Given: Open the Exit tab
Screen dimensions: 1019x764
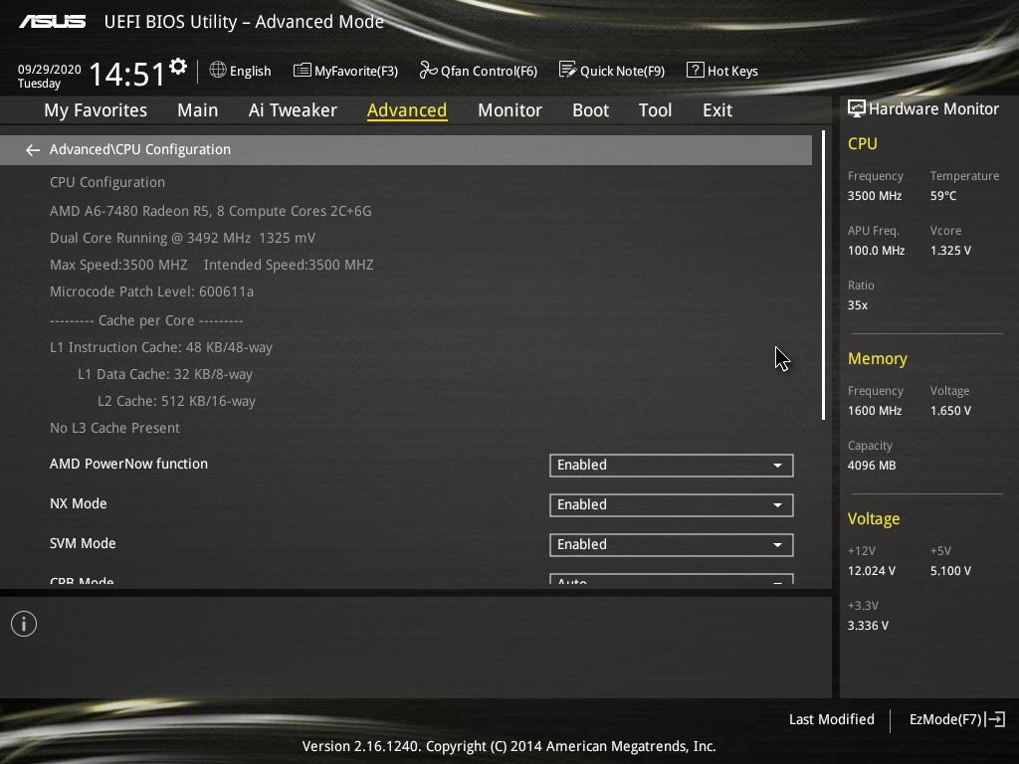Looking at the screenshot, I should pos(717,110).
